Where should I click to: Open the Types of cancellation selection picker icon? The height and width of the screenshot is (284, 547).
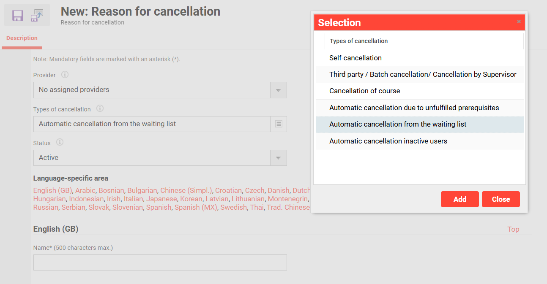[279, 124]
